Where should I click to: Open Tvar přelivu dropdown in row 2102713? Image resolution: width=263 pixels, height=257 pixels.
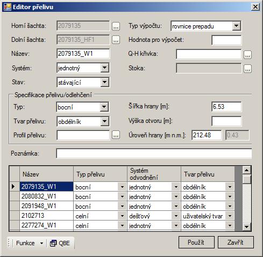(230, 216)
